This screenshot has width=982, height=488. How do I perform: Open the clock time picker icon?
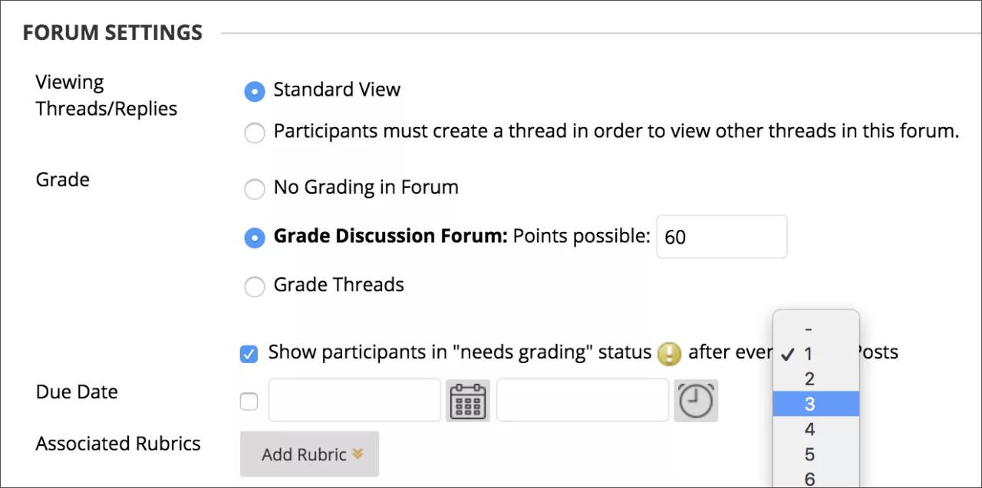coord(696,400)
